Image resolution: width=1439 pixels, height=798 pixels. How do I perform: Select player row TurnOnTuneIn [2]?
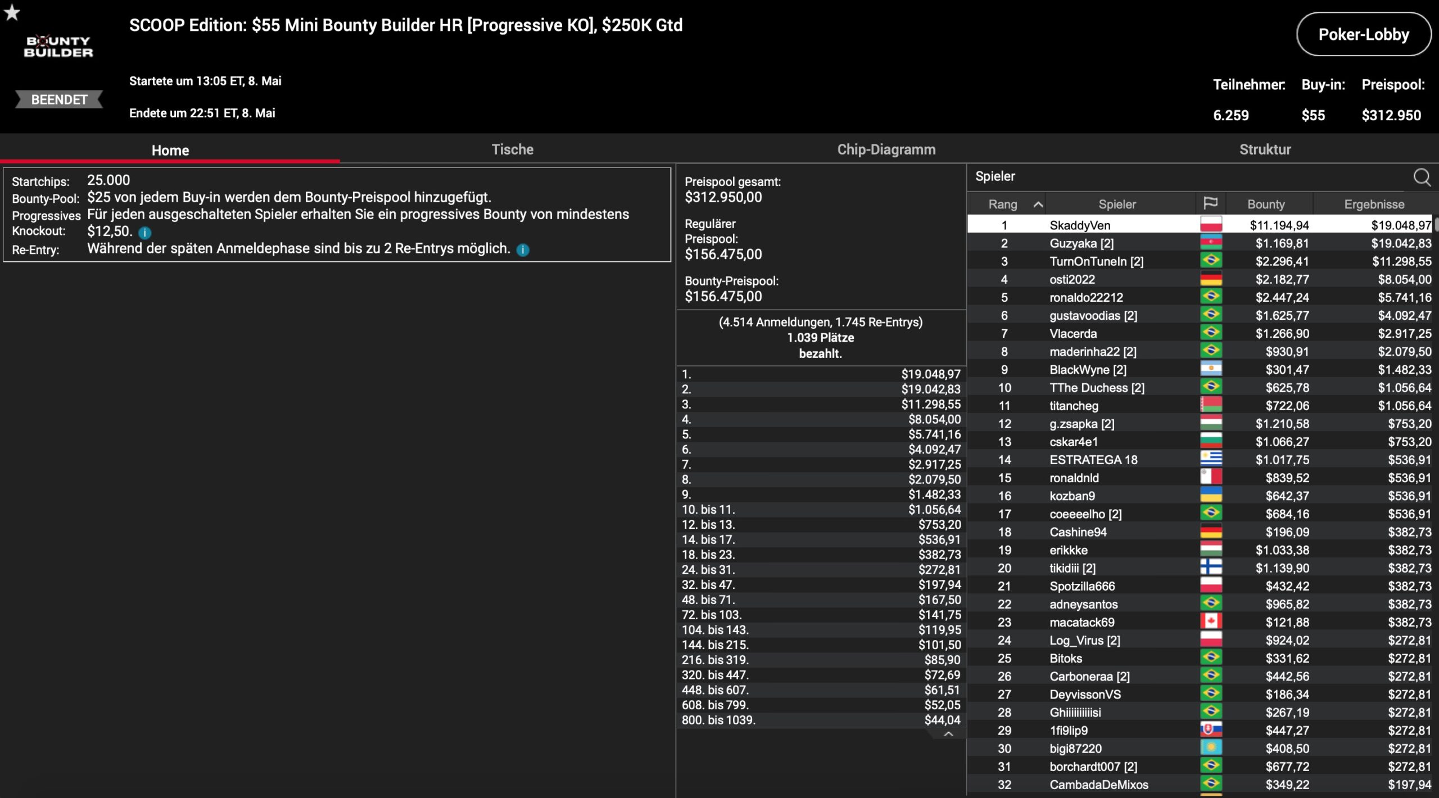(1096, 261)
